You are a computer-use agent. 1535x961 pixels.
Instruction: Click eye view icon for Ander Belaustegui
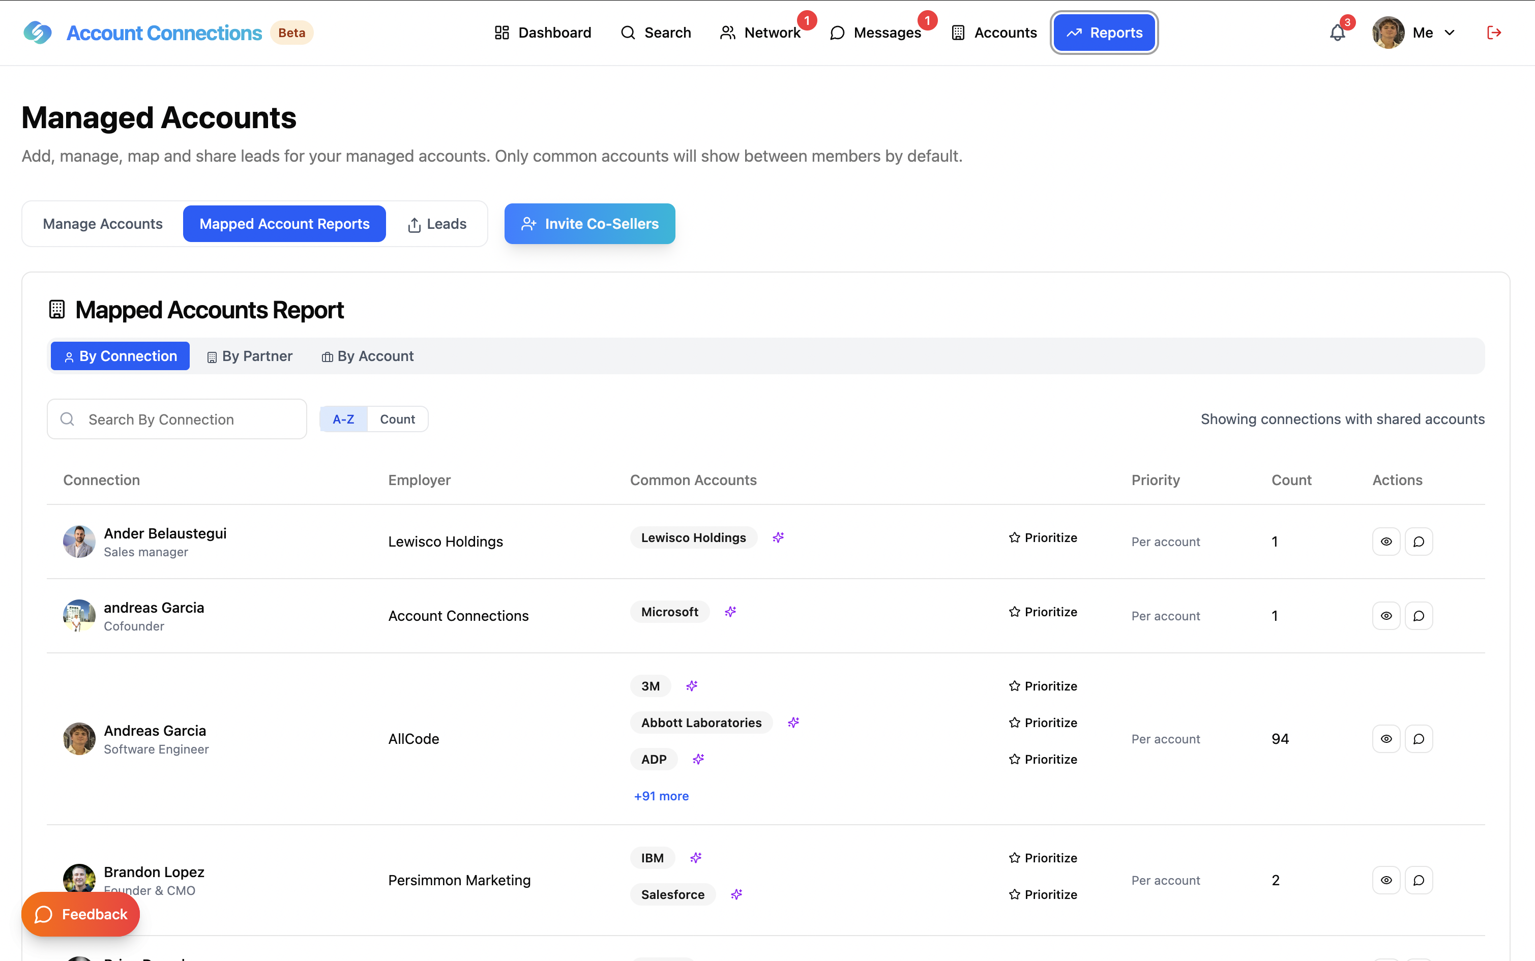click(1385, 542)
